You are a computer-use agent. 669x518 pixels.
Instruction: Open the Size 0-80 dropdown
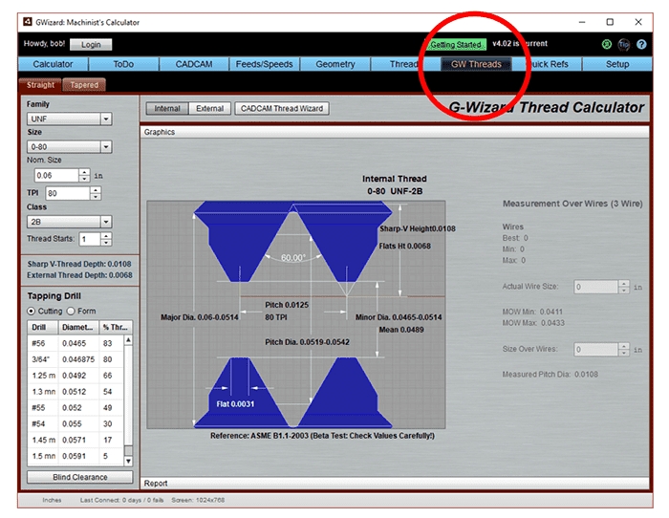pyautogui.click(x=69, y=147)
